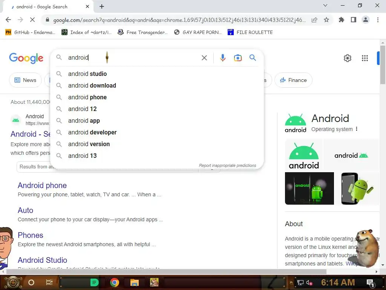Viewport: 386px width, 290px height.
Task: Choose suggestion android 13
Action: point(157,156)
